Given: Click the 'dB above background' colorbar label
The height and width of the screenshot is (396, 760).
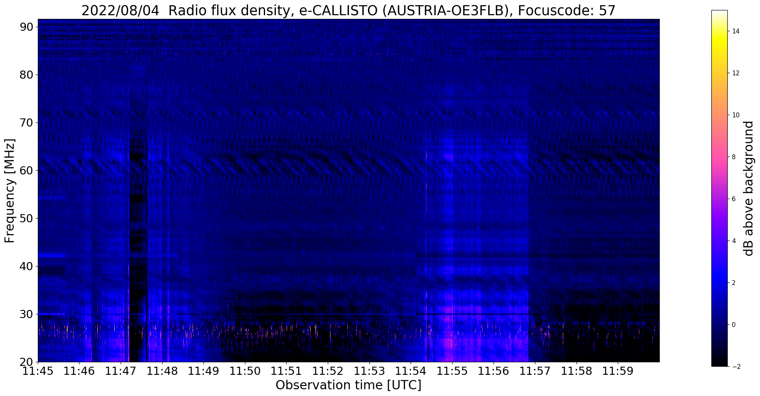Looking at the screenshot, I should [748, 188].
